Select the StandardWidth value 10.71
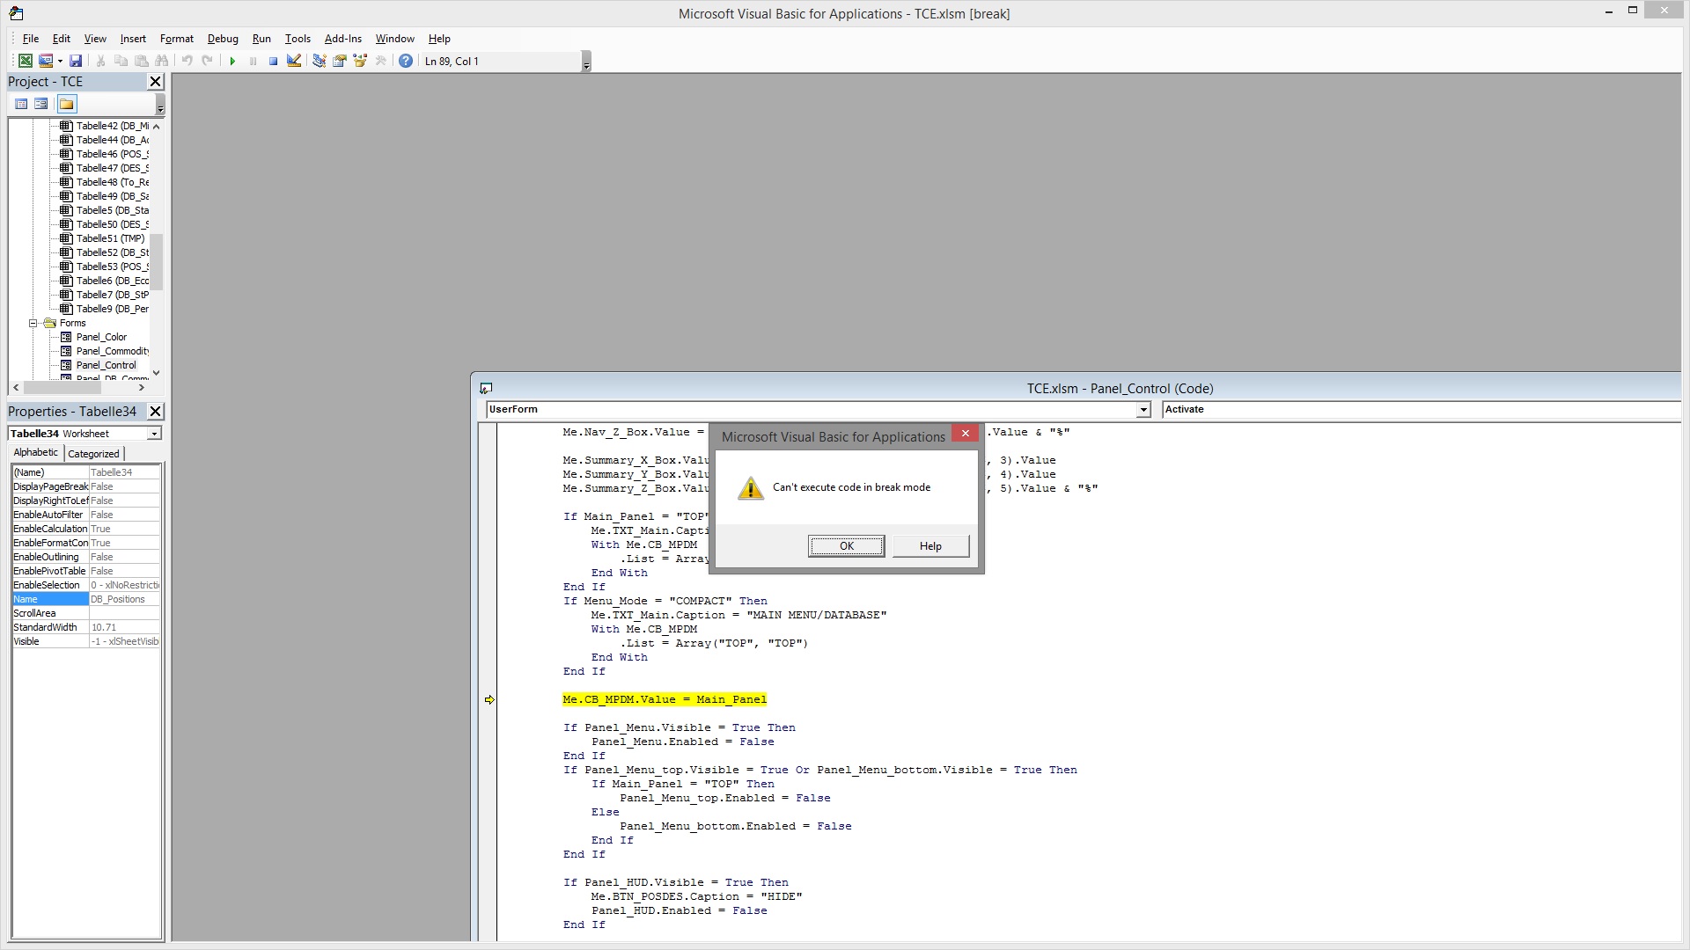Image resolution: width=1690 pixels, height=950 pixels. pyautogui.click(x=124, y=627)
